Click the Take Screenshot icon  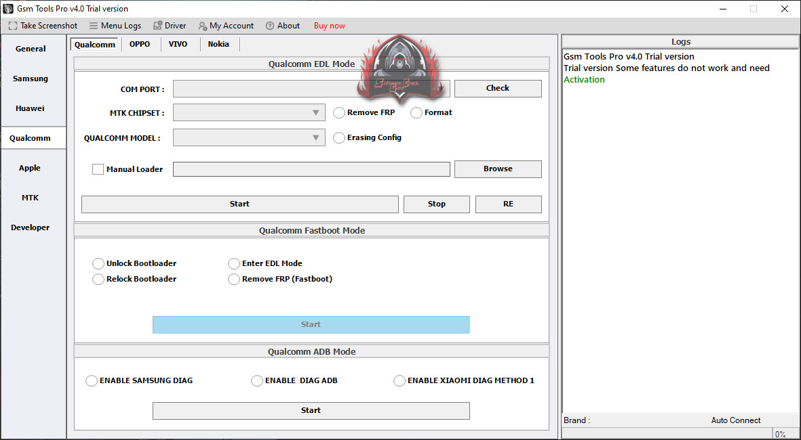click(x=13, y=26)
